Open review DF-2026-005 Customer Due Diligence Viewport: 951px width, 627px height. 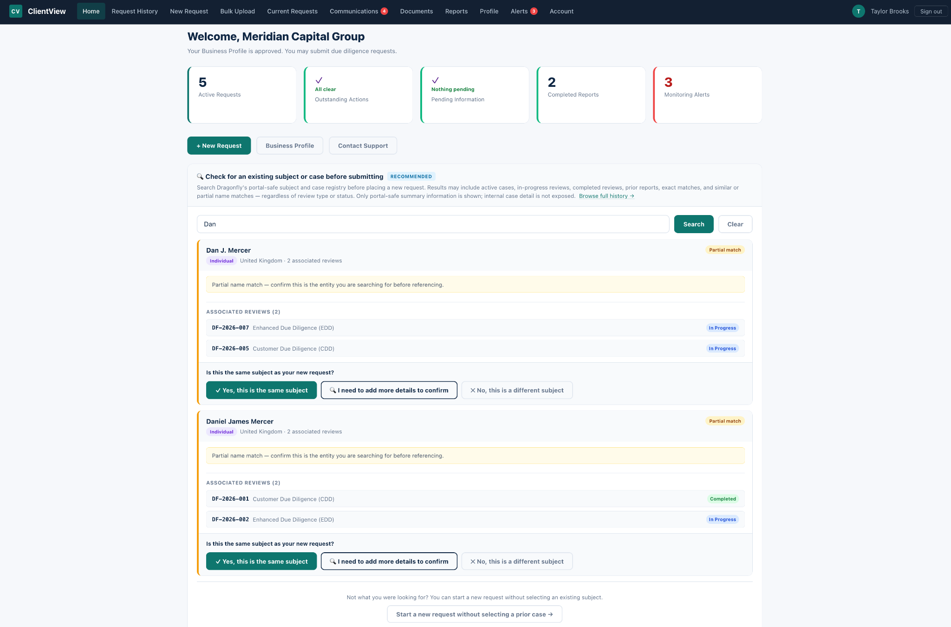(x=475, y=348)
